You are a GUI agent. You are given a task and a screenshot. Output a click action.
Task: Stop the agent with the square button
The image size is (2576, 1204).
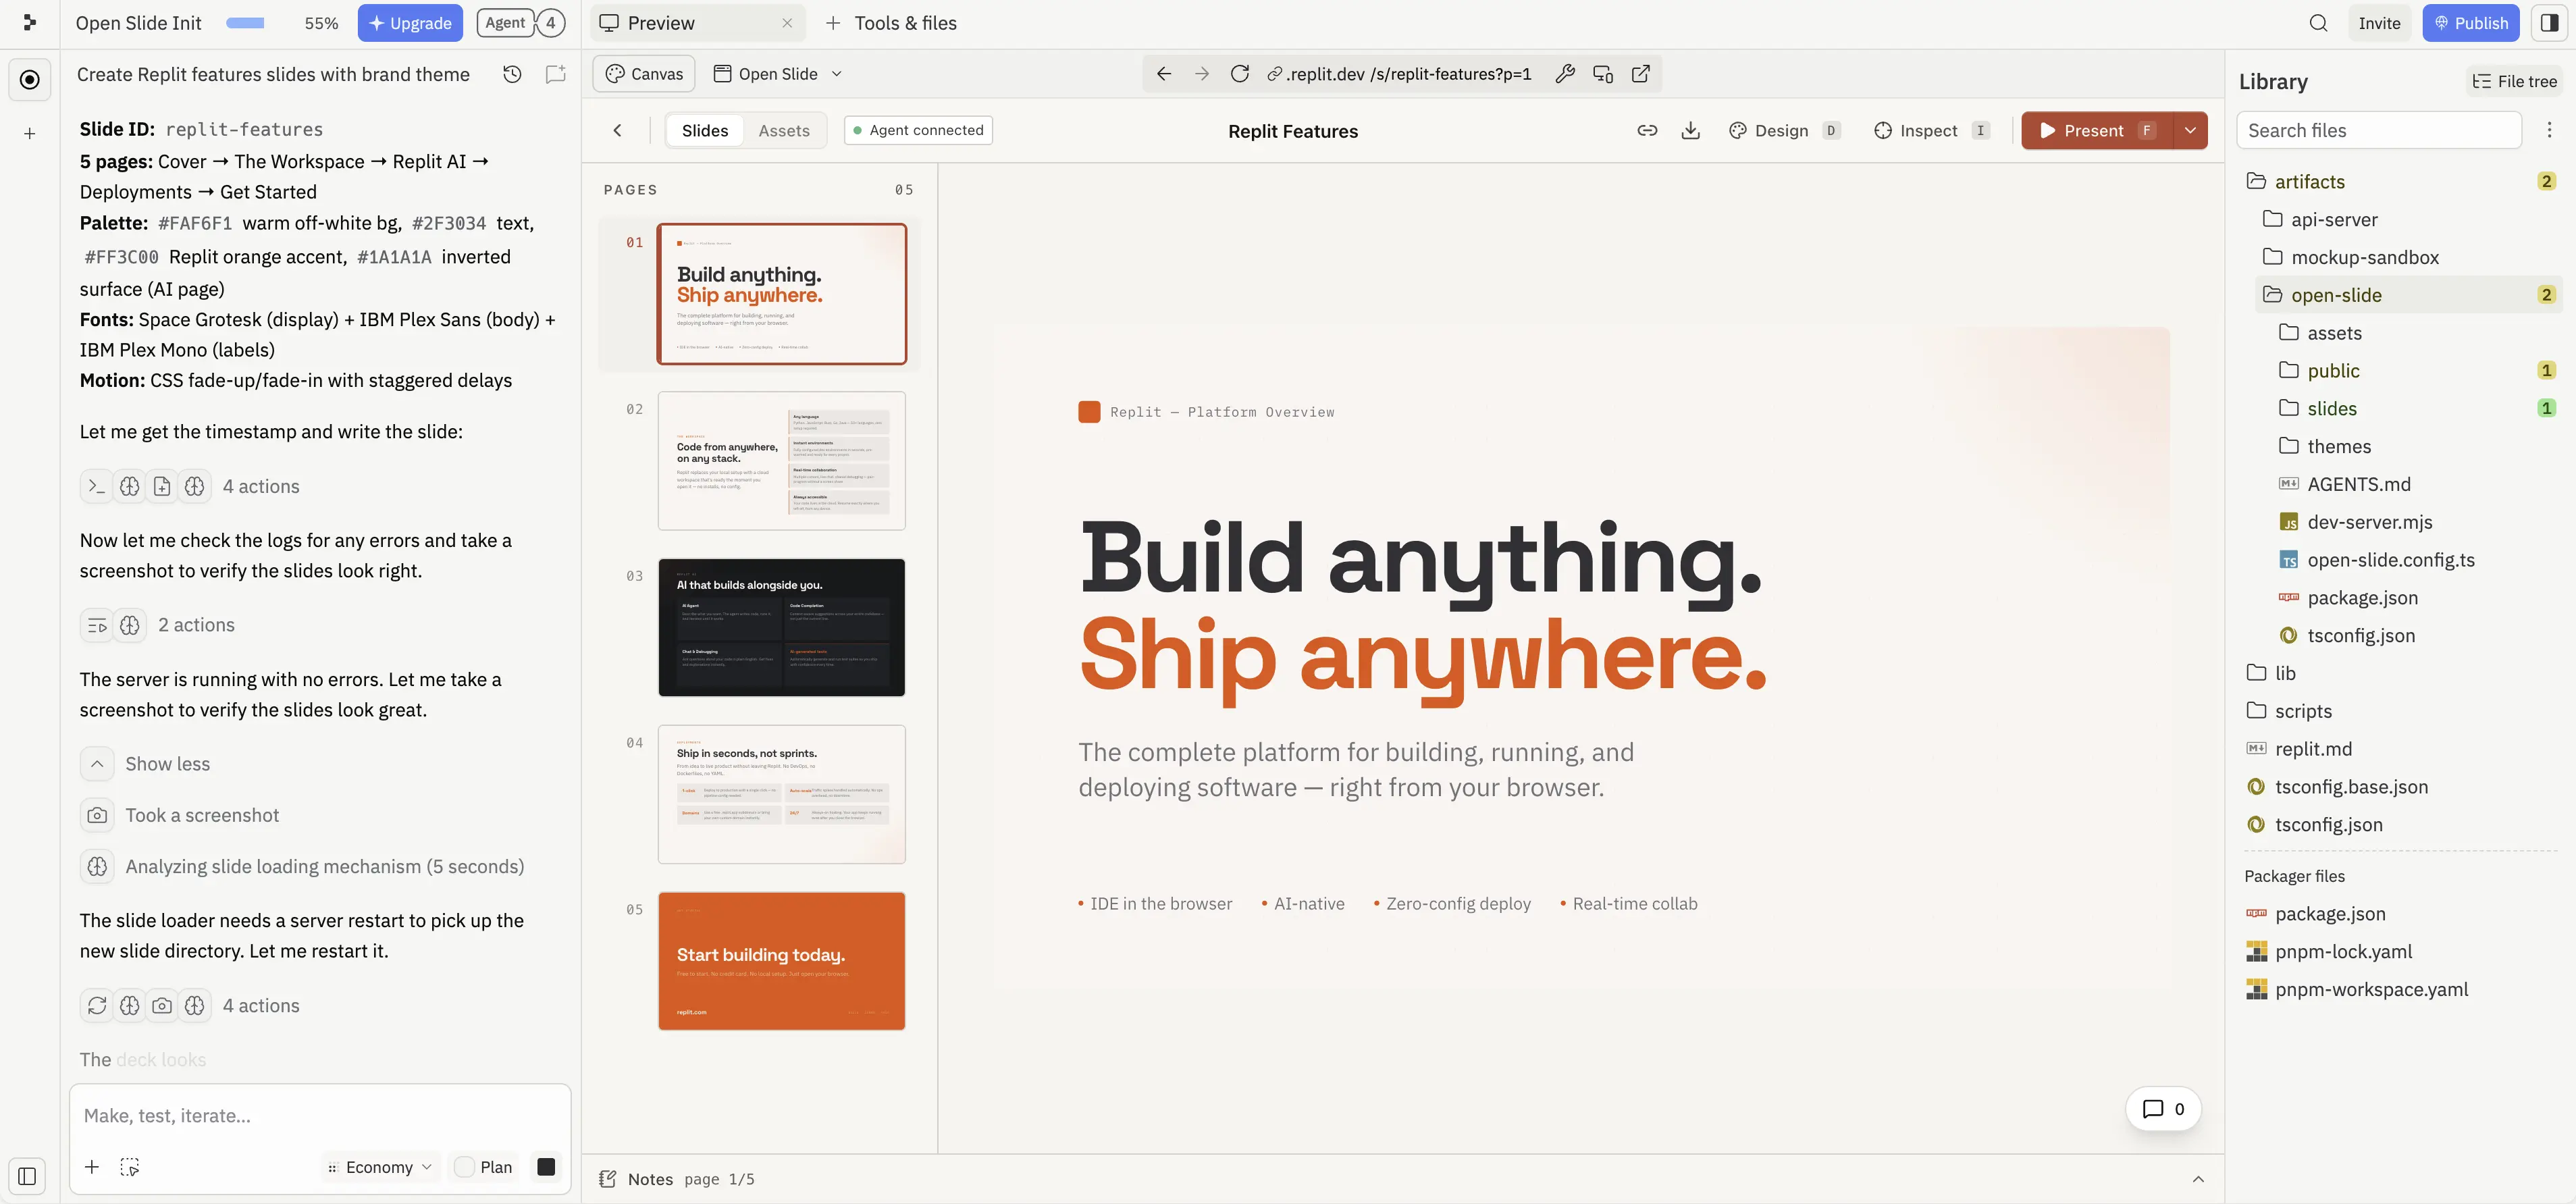(546, 1167)
